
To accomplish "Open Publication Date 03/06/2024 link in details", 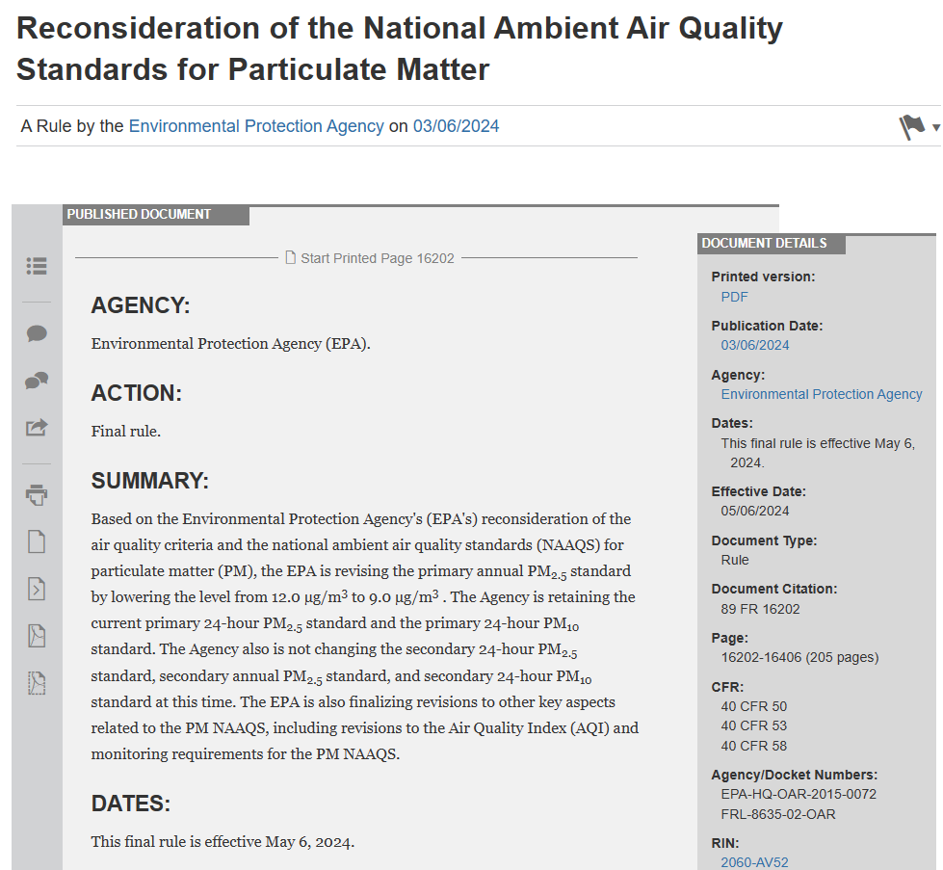I will coord(755,345).
